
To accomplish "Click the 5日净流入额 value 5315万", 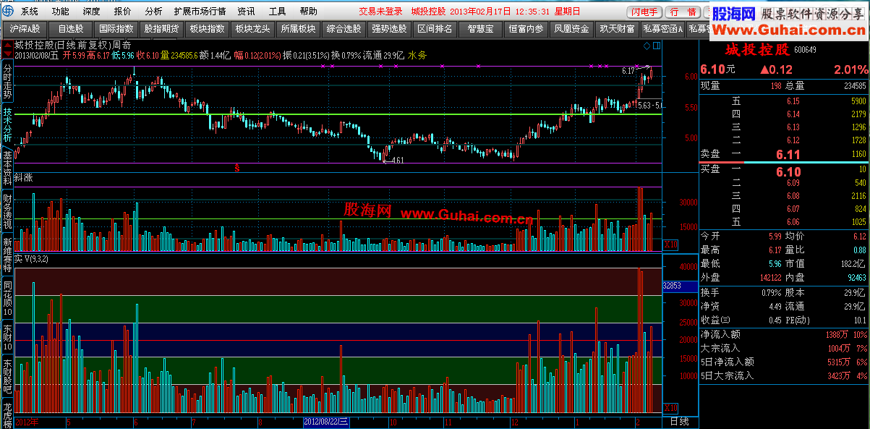I will [x=838, y=362].
